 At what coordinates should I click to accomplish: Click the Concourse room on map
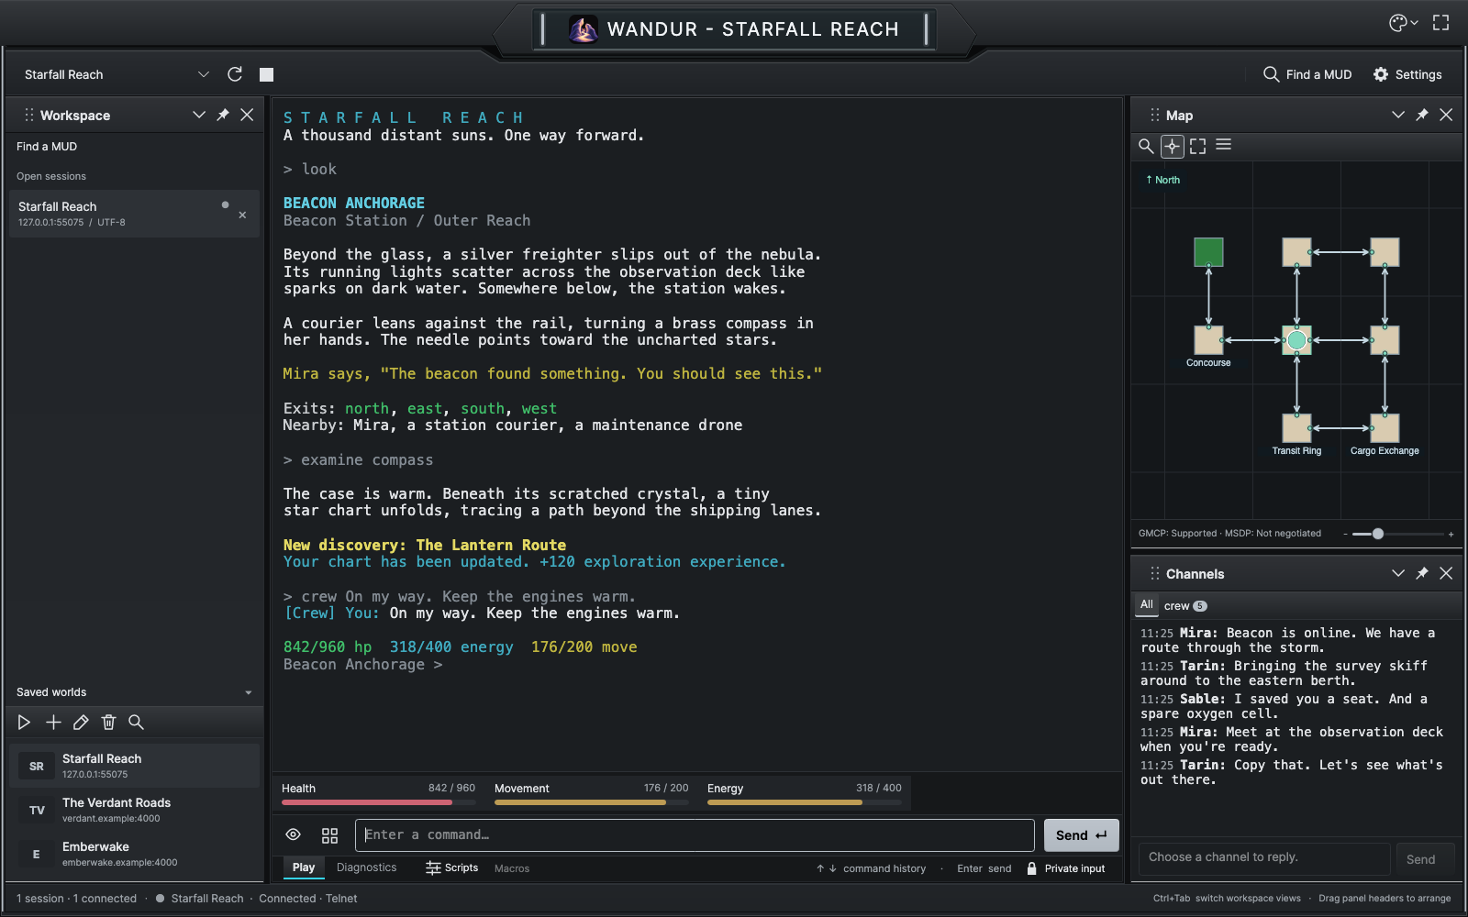pyautogui.click(x=1208, y=340)
